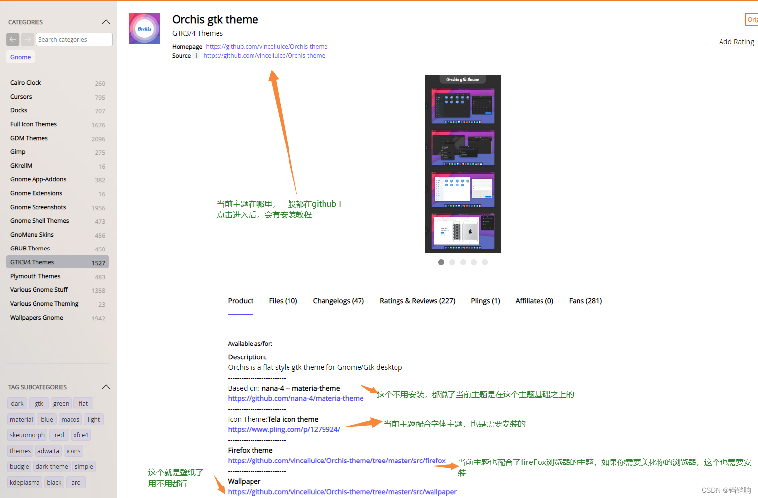Select the first carousel dot
Screen dimensions: 758x498
[441, 262]
